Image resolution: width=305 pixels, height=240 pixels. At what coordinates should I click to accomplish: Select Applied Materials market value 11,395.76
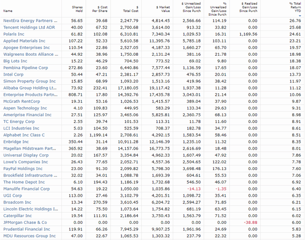tap(160, 41)
